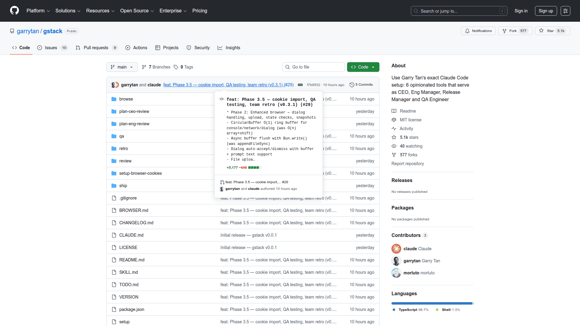Click the languages bar TypeScript segment
580x326 pixels.
(431, 303)
